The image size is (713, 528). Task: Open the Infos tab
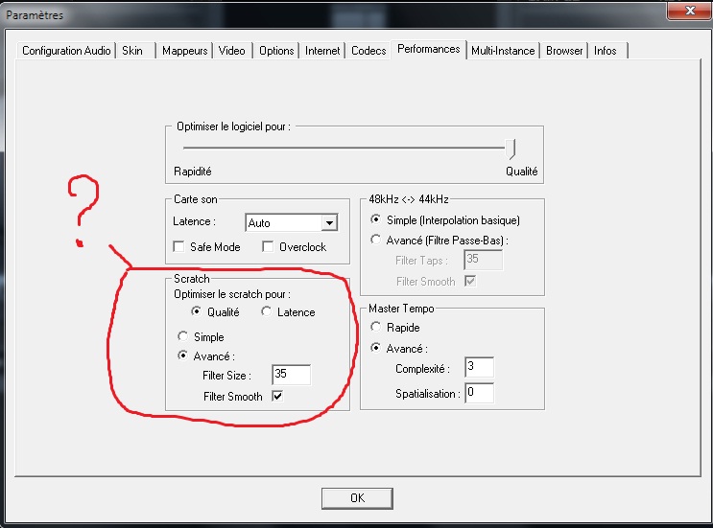tap(605, 51)
